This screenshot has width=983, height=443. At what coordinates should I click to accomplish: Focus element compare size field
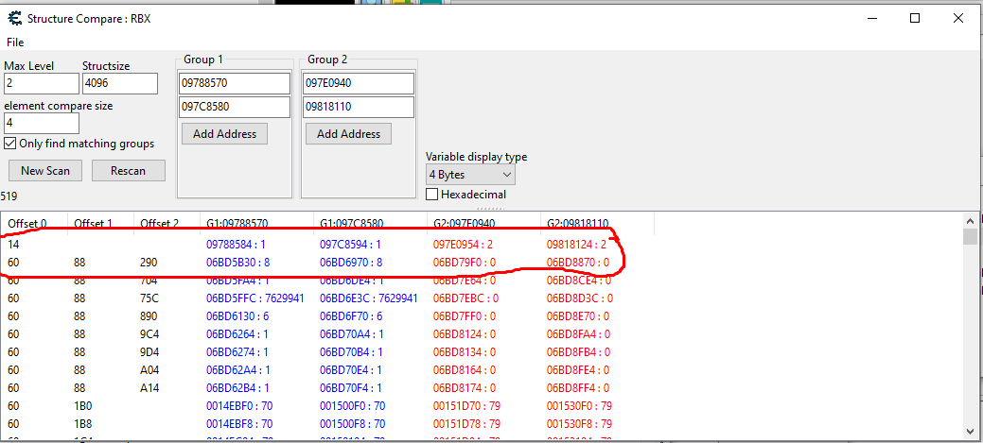42,123
